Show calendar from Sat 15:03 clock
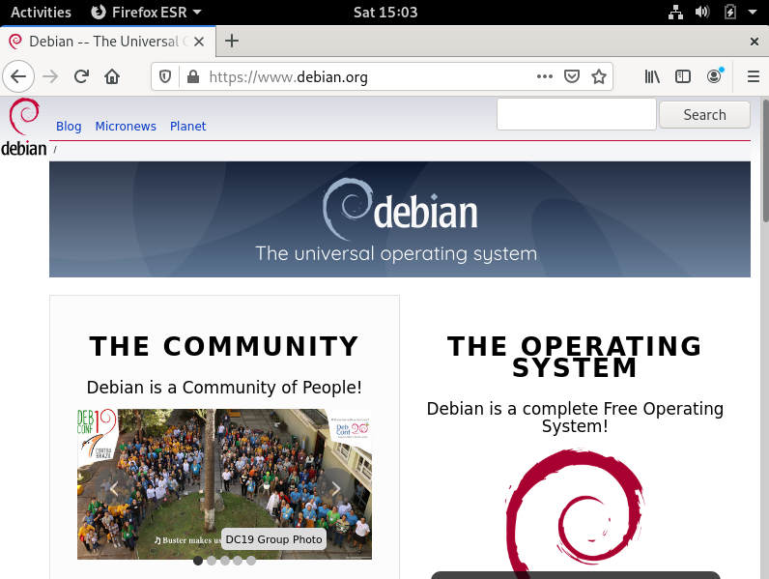 [385, 12]
